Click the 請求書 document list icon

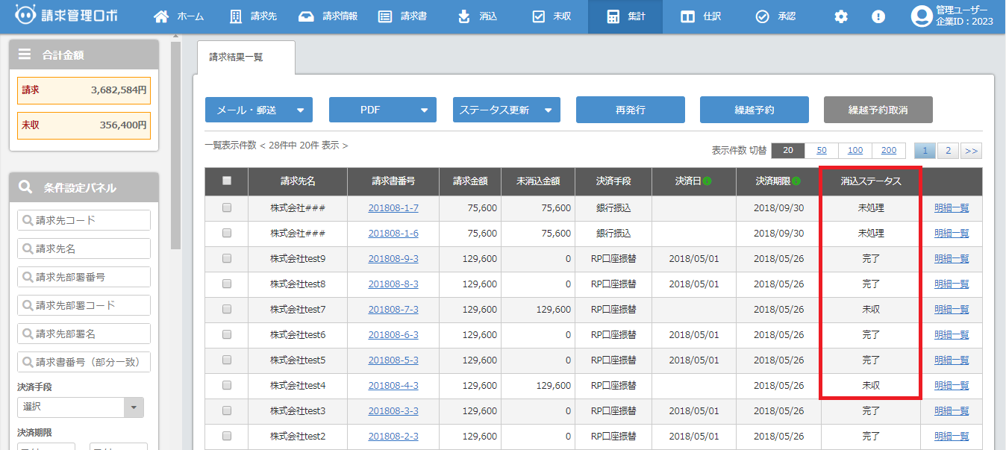(385, 16)
